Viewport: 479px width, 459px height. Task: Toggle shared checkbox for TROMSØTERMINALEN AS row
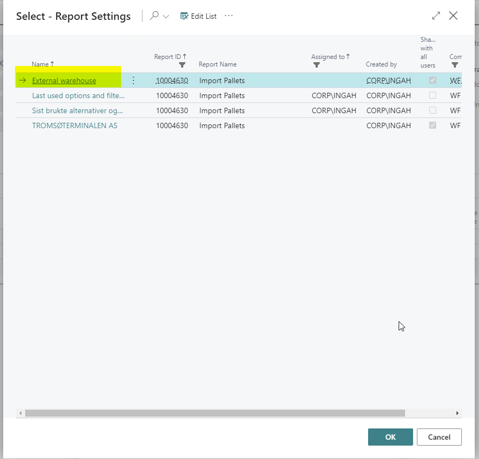[x=432, y=125]
